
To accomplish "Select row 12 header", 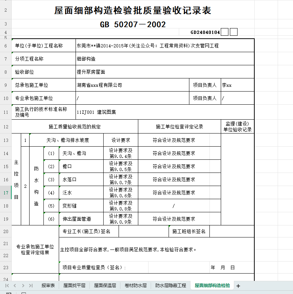I will (x=5, y=127).
